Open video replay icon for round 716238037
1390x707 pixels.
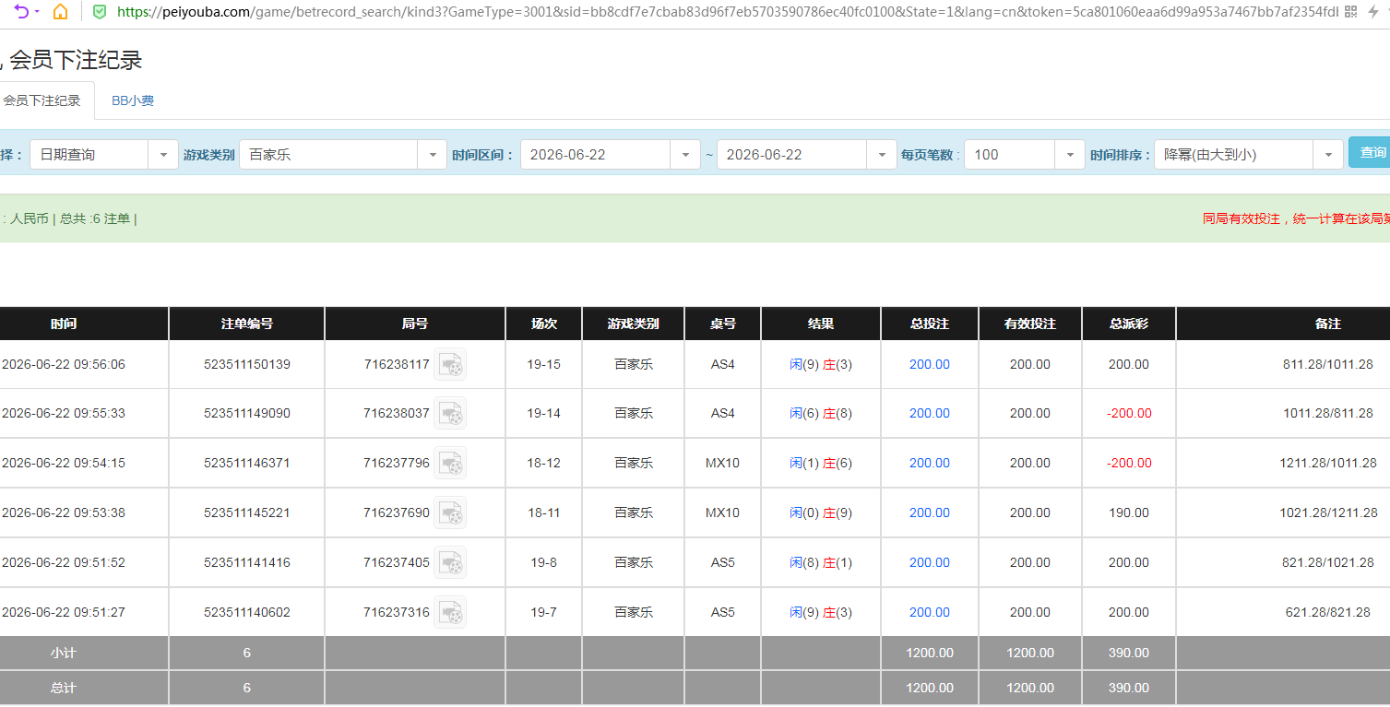[x=450, y=413]
